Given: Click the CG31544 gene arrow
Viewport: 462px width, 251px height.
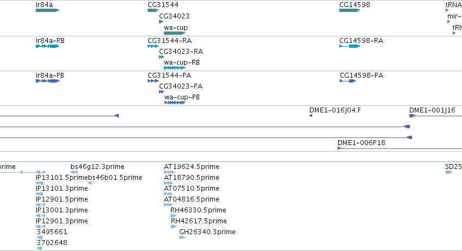Looking at the screenshot, I should tap(153, 10).
